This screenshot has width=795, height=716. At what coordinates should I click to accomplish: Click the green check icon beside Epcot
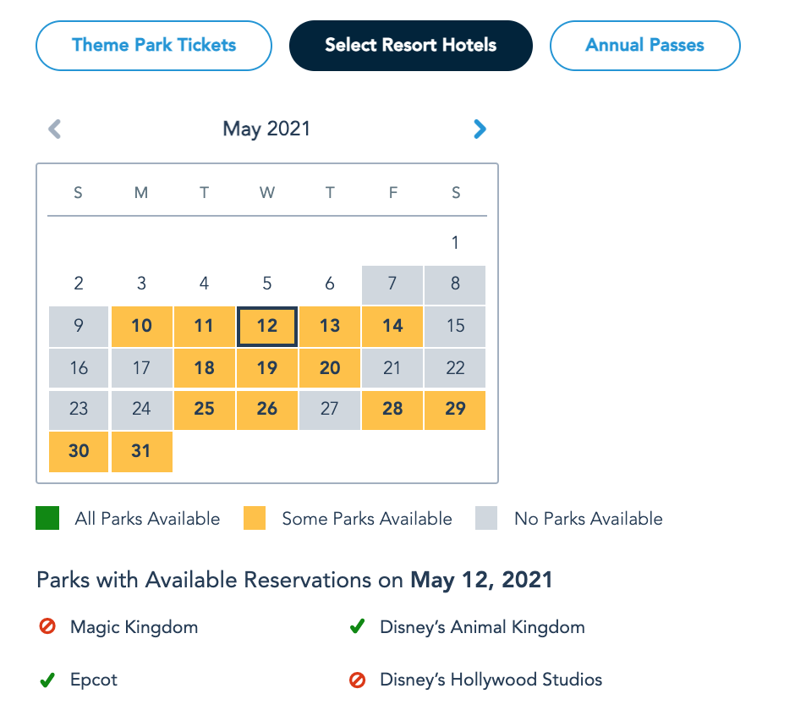[x=47, y=680]
